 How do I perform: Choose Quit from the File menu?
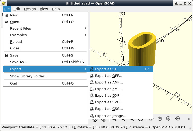(x=45, y=83)
